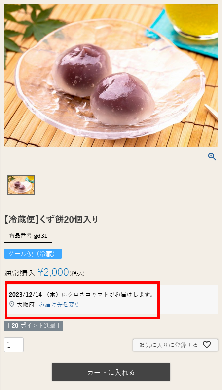Click the ¥2,000 price
The image size is (222, 390).
point(53,273)
